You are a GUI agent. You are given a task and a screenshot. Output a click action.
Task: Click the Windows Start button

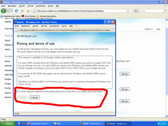pyautogui.click(x=8, y=124)
